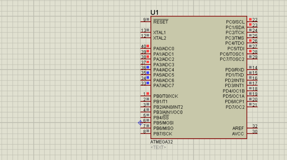Click the PC6/TOSC1 pin label
The height and width of the screenshot is (160, 287).
232,54
